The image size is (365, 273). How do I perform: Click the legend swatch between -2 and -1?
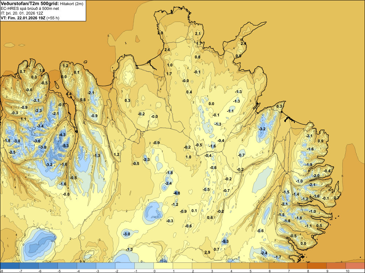tap(125, 266)
